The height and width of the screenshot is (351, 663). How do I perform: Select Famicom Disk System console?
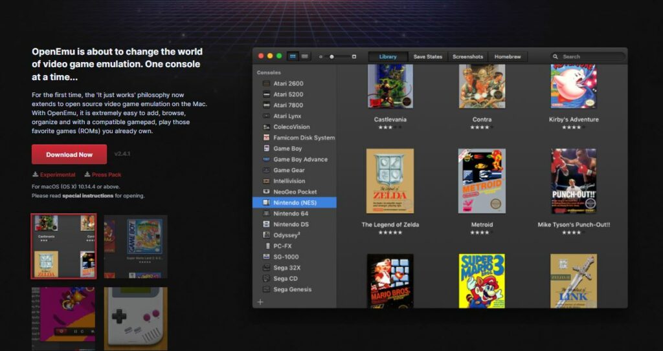tap(295, 138)
